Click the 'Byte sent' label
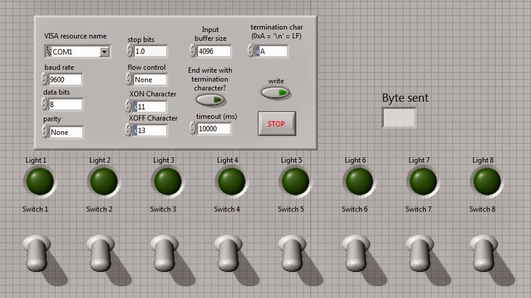 point(406,98)
